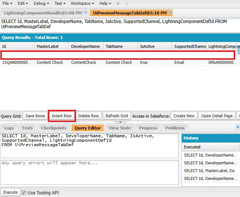Click the Open Detail Page button
The image size is (240, 197).
[x=217, y=116]
